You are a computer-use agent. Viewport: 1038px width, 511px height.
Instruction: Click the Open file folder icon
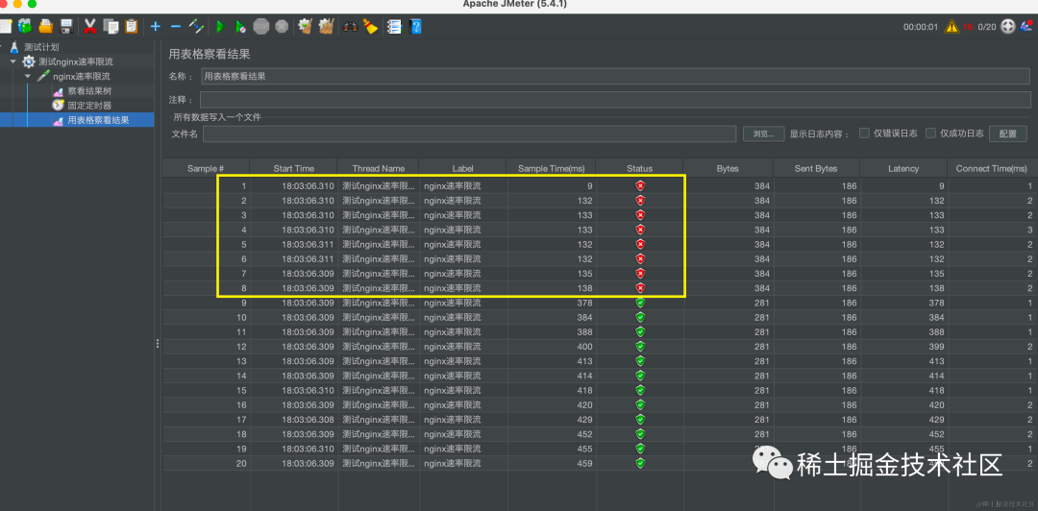coord(46,27)
